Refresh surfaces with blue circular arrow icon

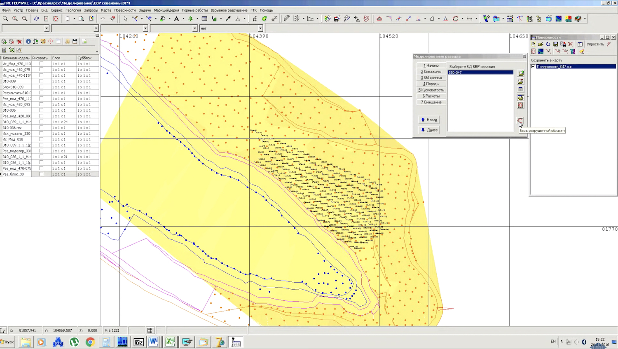[x=548, y=44]
